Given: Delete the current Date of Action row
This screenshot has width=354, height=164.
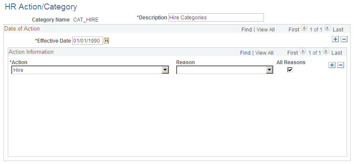Looking at the screenshot, I should 344,39.
